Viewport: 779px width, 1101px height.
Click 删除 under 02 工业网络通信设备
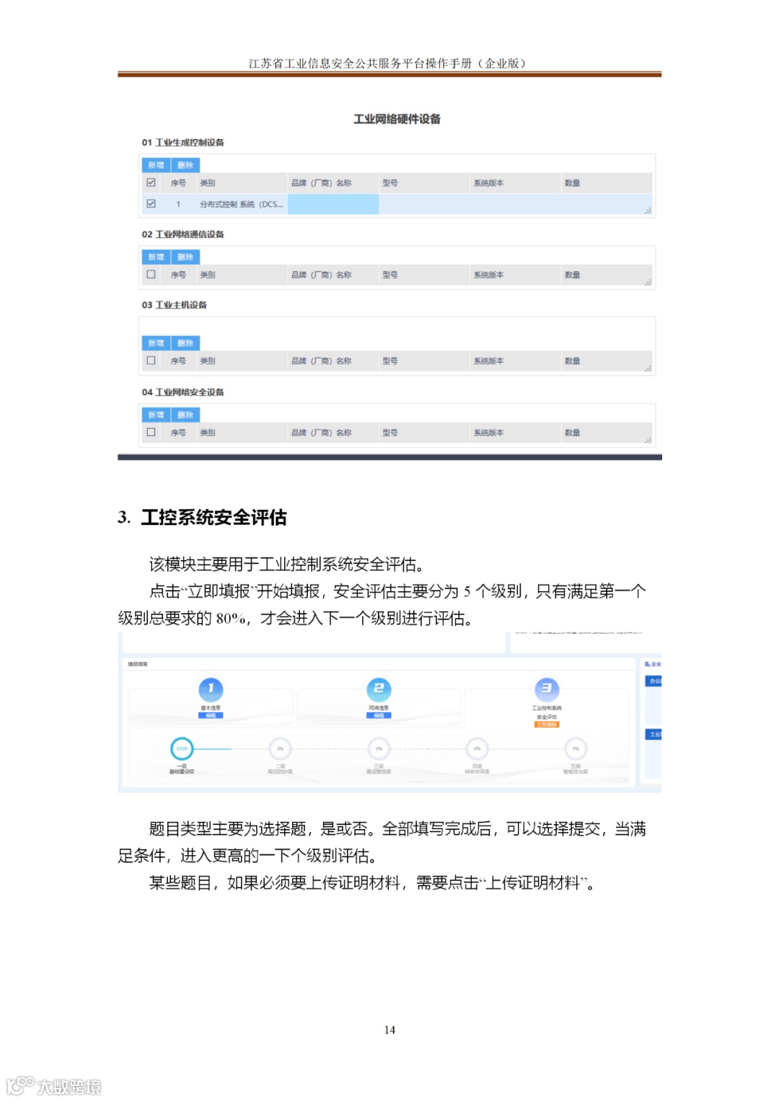[x=185, y=257]
